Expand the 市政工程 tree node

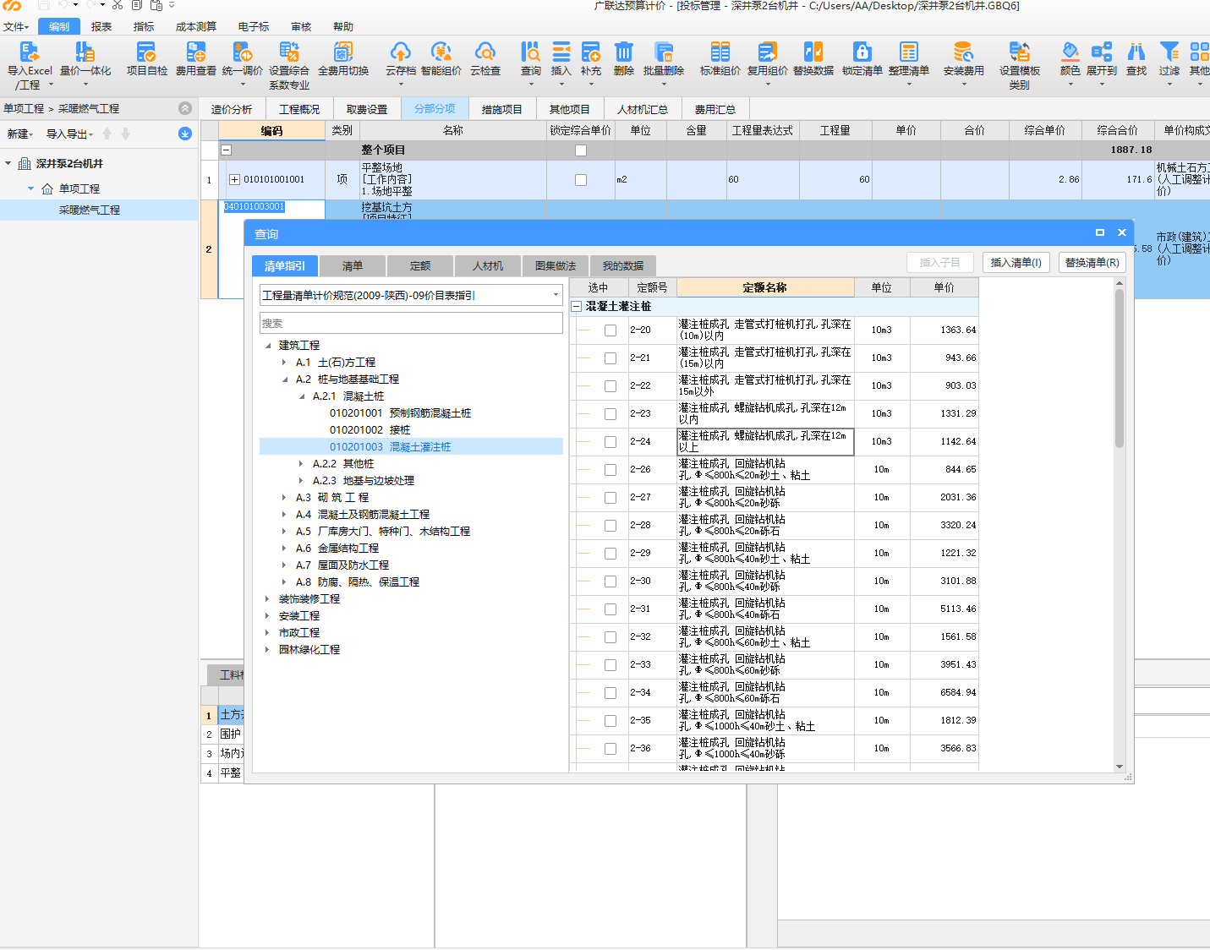point(267,633)
